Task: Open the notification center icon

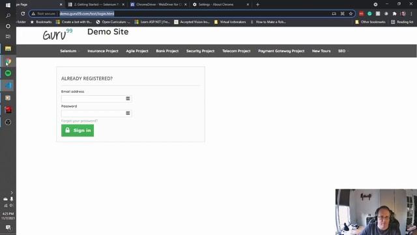Action: point(8,228)
